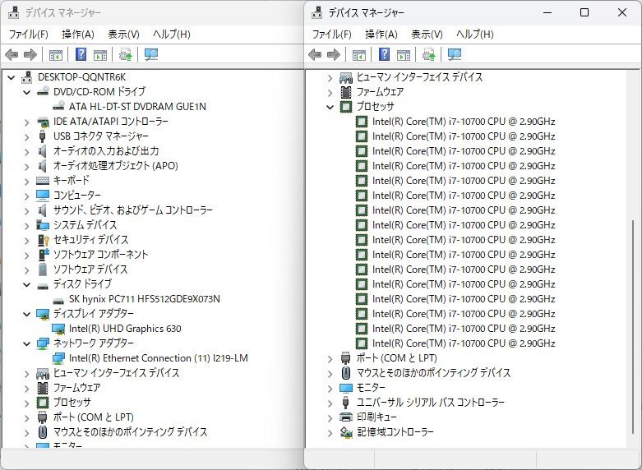The image size is (642, 470).
Task: Click the セキュリティ デバイス key icon
Action: pyautogui.click(x=43, y=240)
